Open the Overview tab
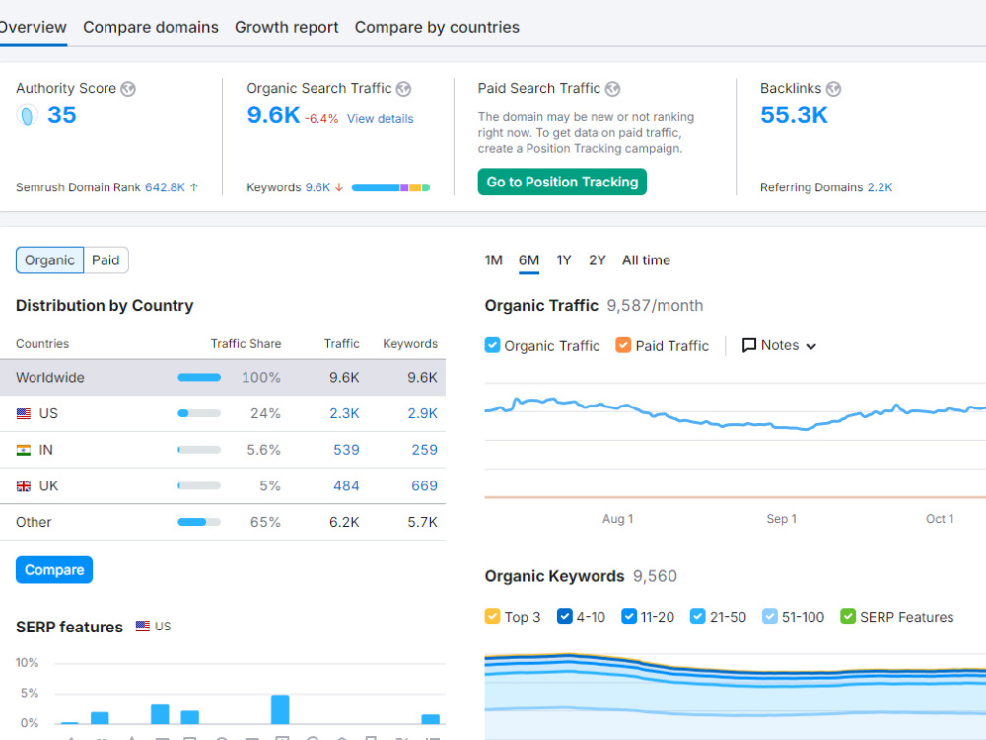 pos(33,27)
